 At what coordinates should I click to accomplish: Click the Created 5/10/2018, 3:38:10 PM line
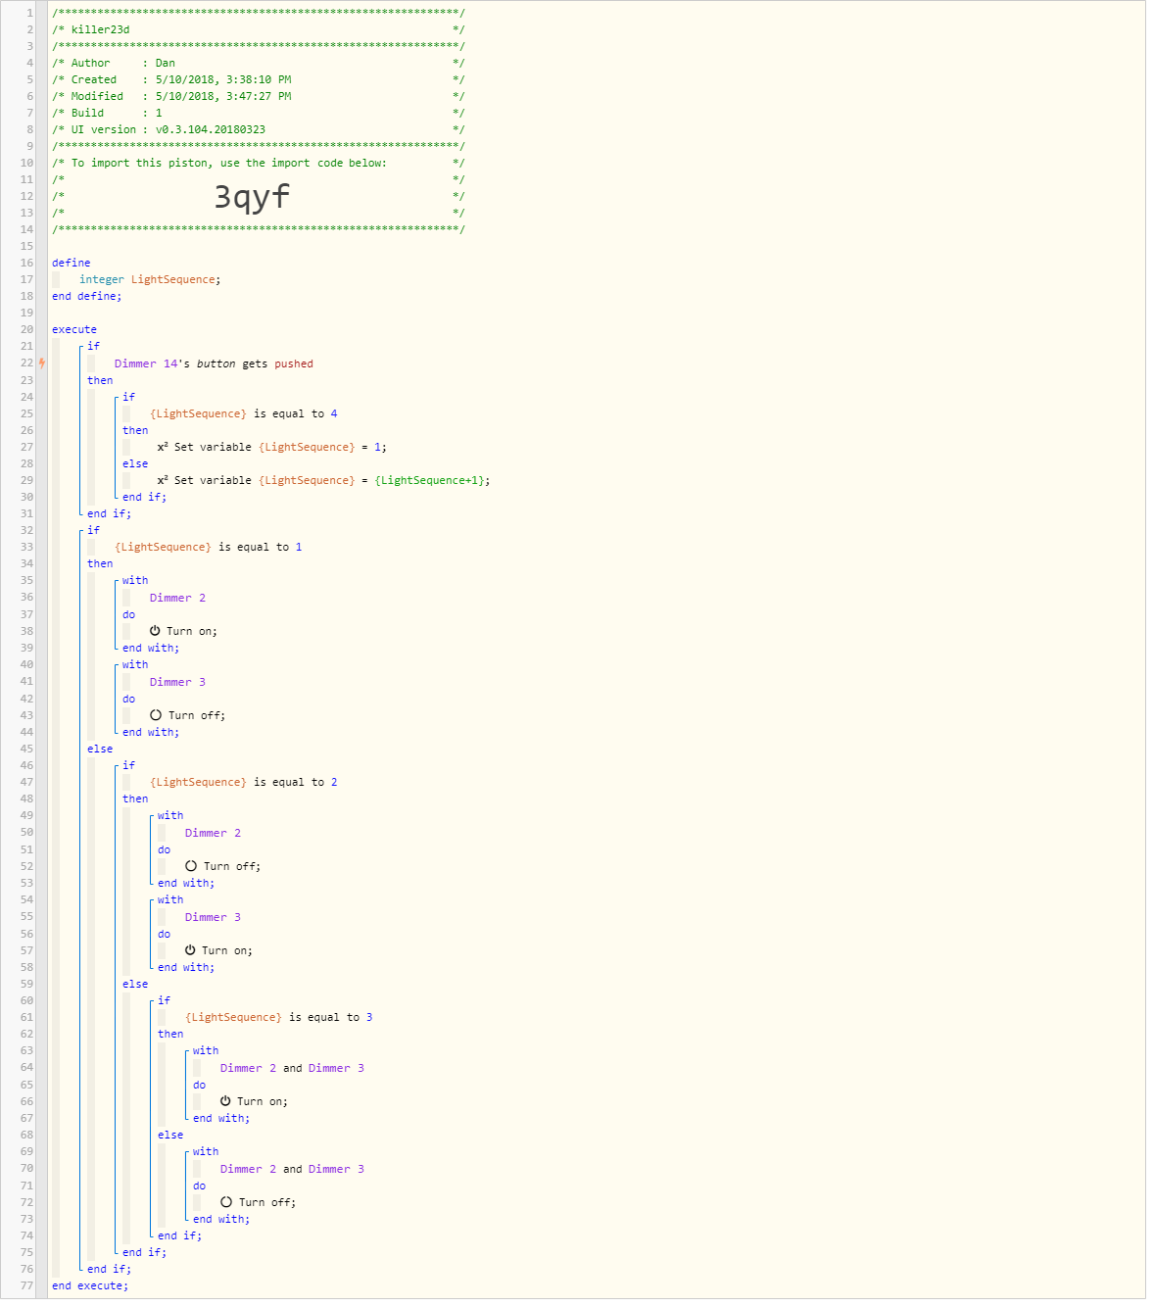259,79
